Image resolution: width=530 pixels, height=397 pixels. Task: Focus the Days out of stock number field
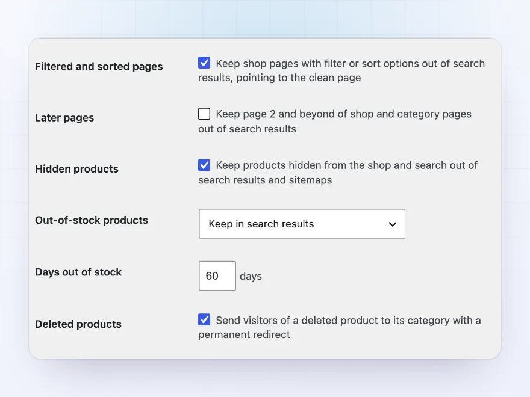[217, 276]
